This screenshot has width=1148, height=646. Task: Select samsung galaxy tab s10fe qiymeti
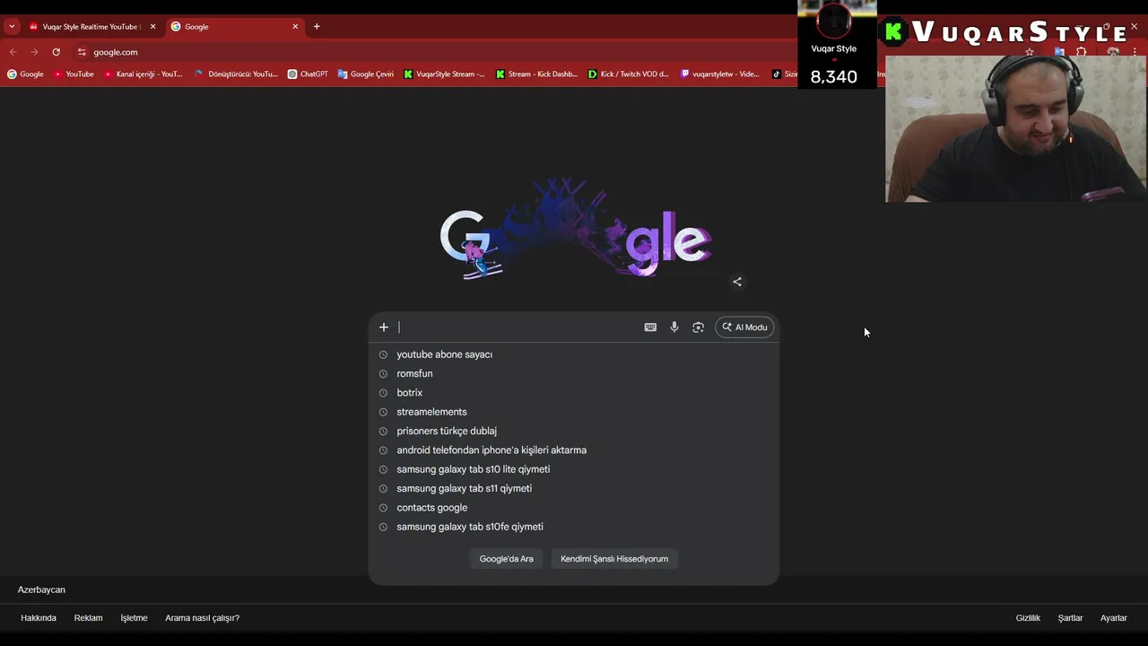click(x=574, y=527)
